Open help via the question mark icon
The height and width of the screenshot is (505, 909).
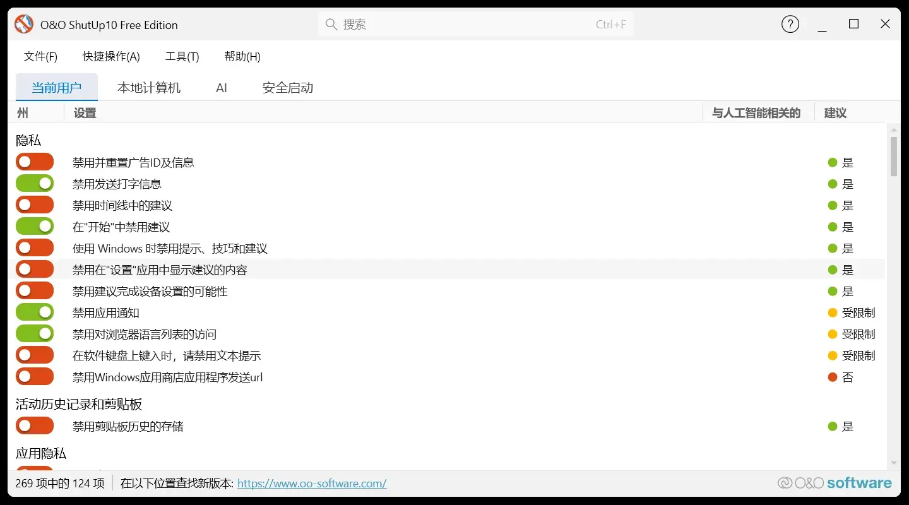790,25
